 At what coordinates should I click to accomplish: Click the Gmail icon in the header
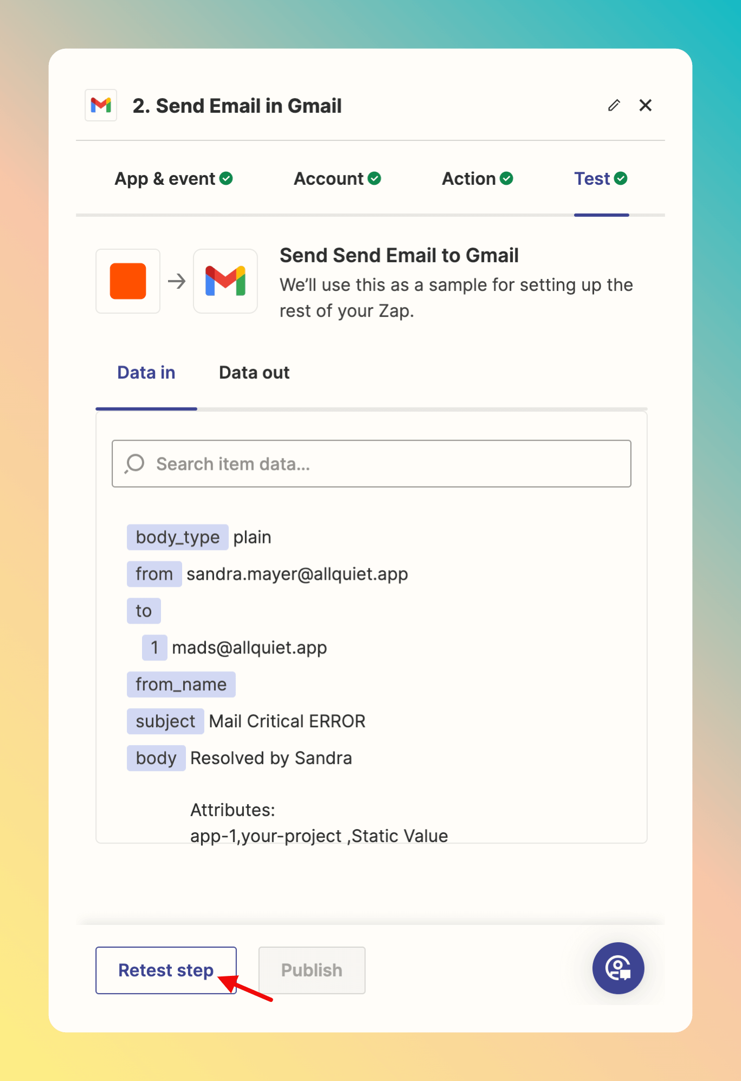pos(101,105)
